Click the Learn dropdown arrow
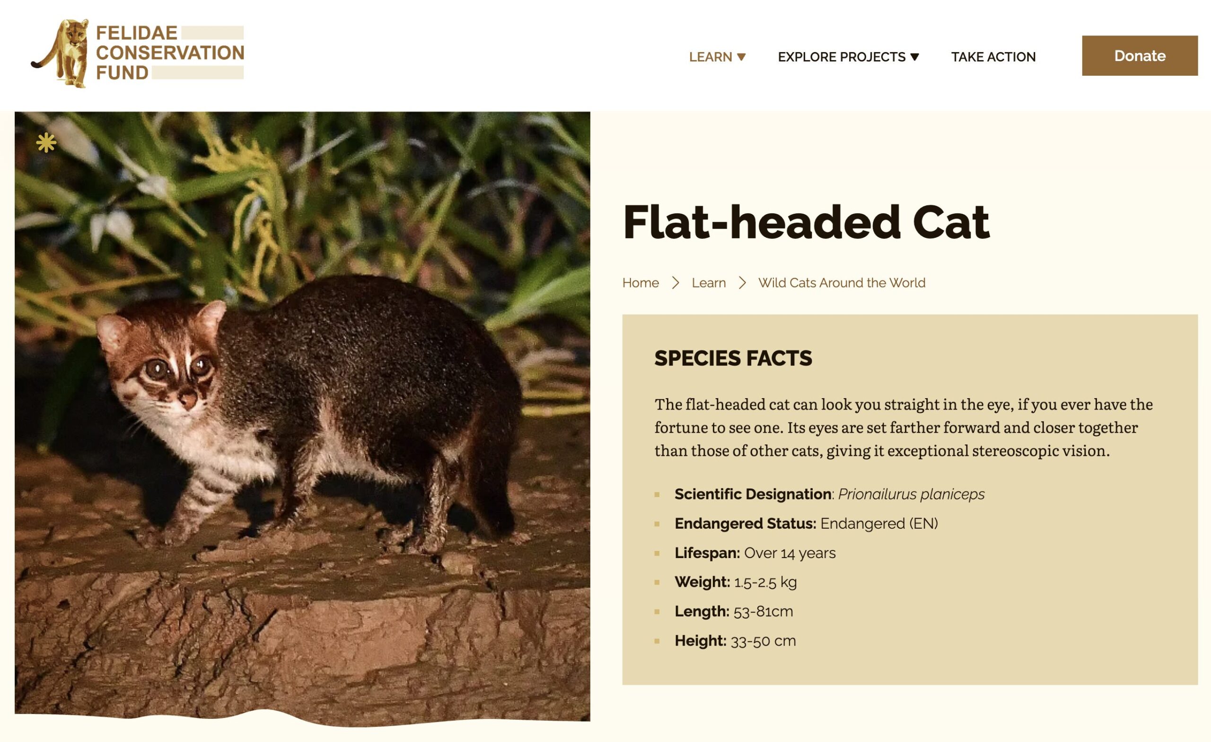The width and height of the screenshot is (1211, 742). click(742, 57)
